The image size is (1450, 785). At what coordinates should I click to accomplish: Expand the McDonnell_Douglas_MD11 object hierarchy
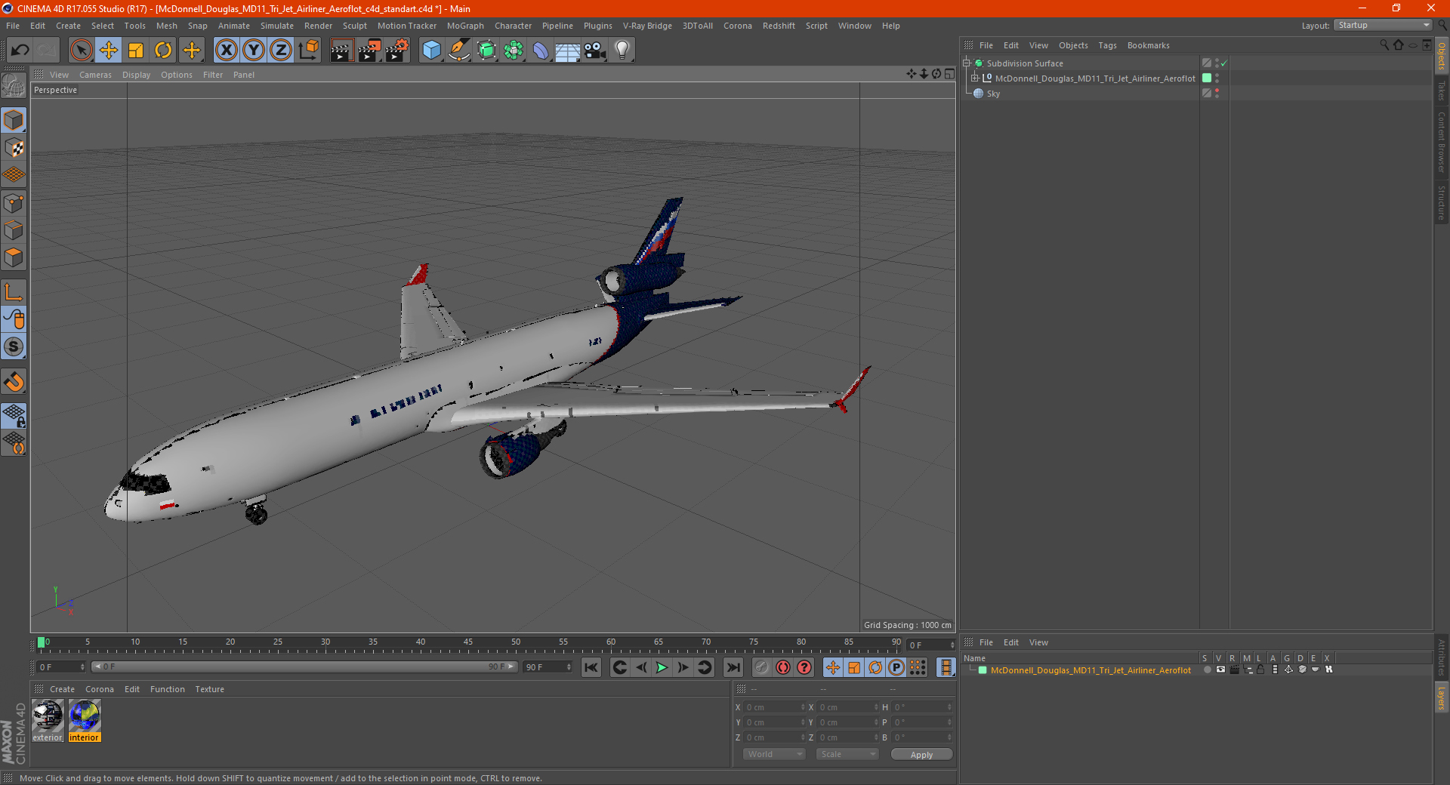click(x=975, y=78)
